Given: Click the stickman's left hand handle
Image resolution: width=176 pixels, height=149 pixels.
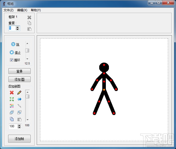Looking at the screenshot, I should (92, 89).
